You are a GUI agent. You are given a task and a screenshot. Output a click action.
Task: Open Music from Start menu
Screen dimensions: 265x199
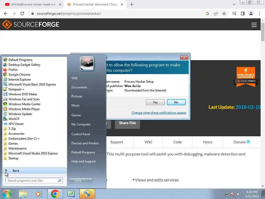click(76, 105)
